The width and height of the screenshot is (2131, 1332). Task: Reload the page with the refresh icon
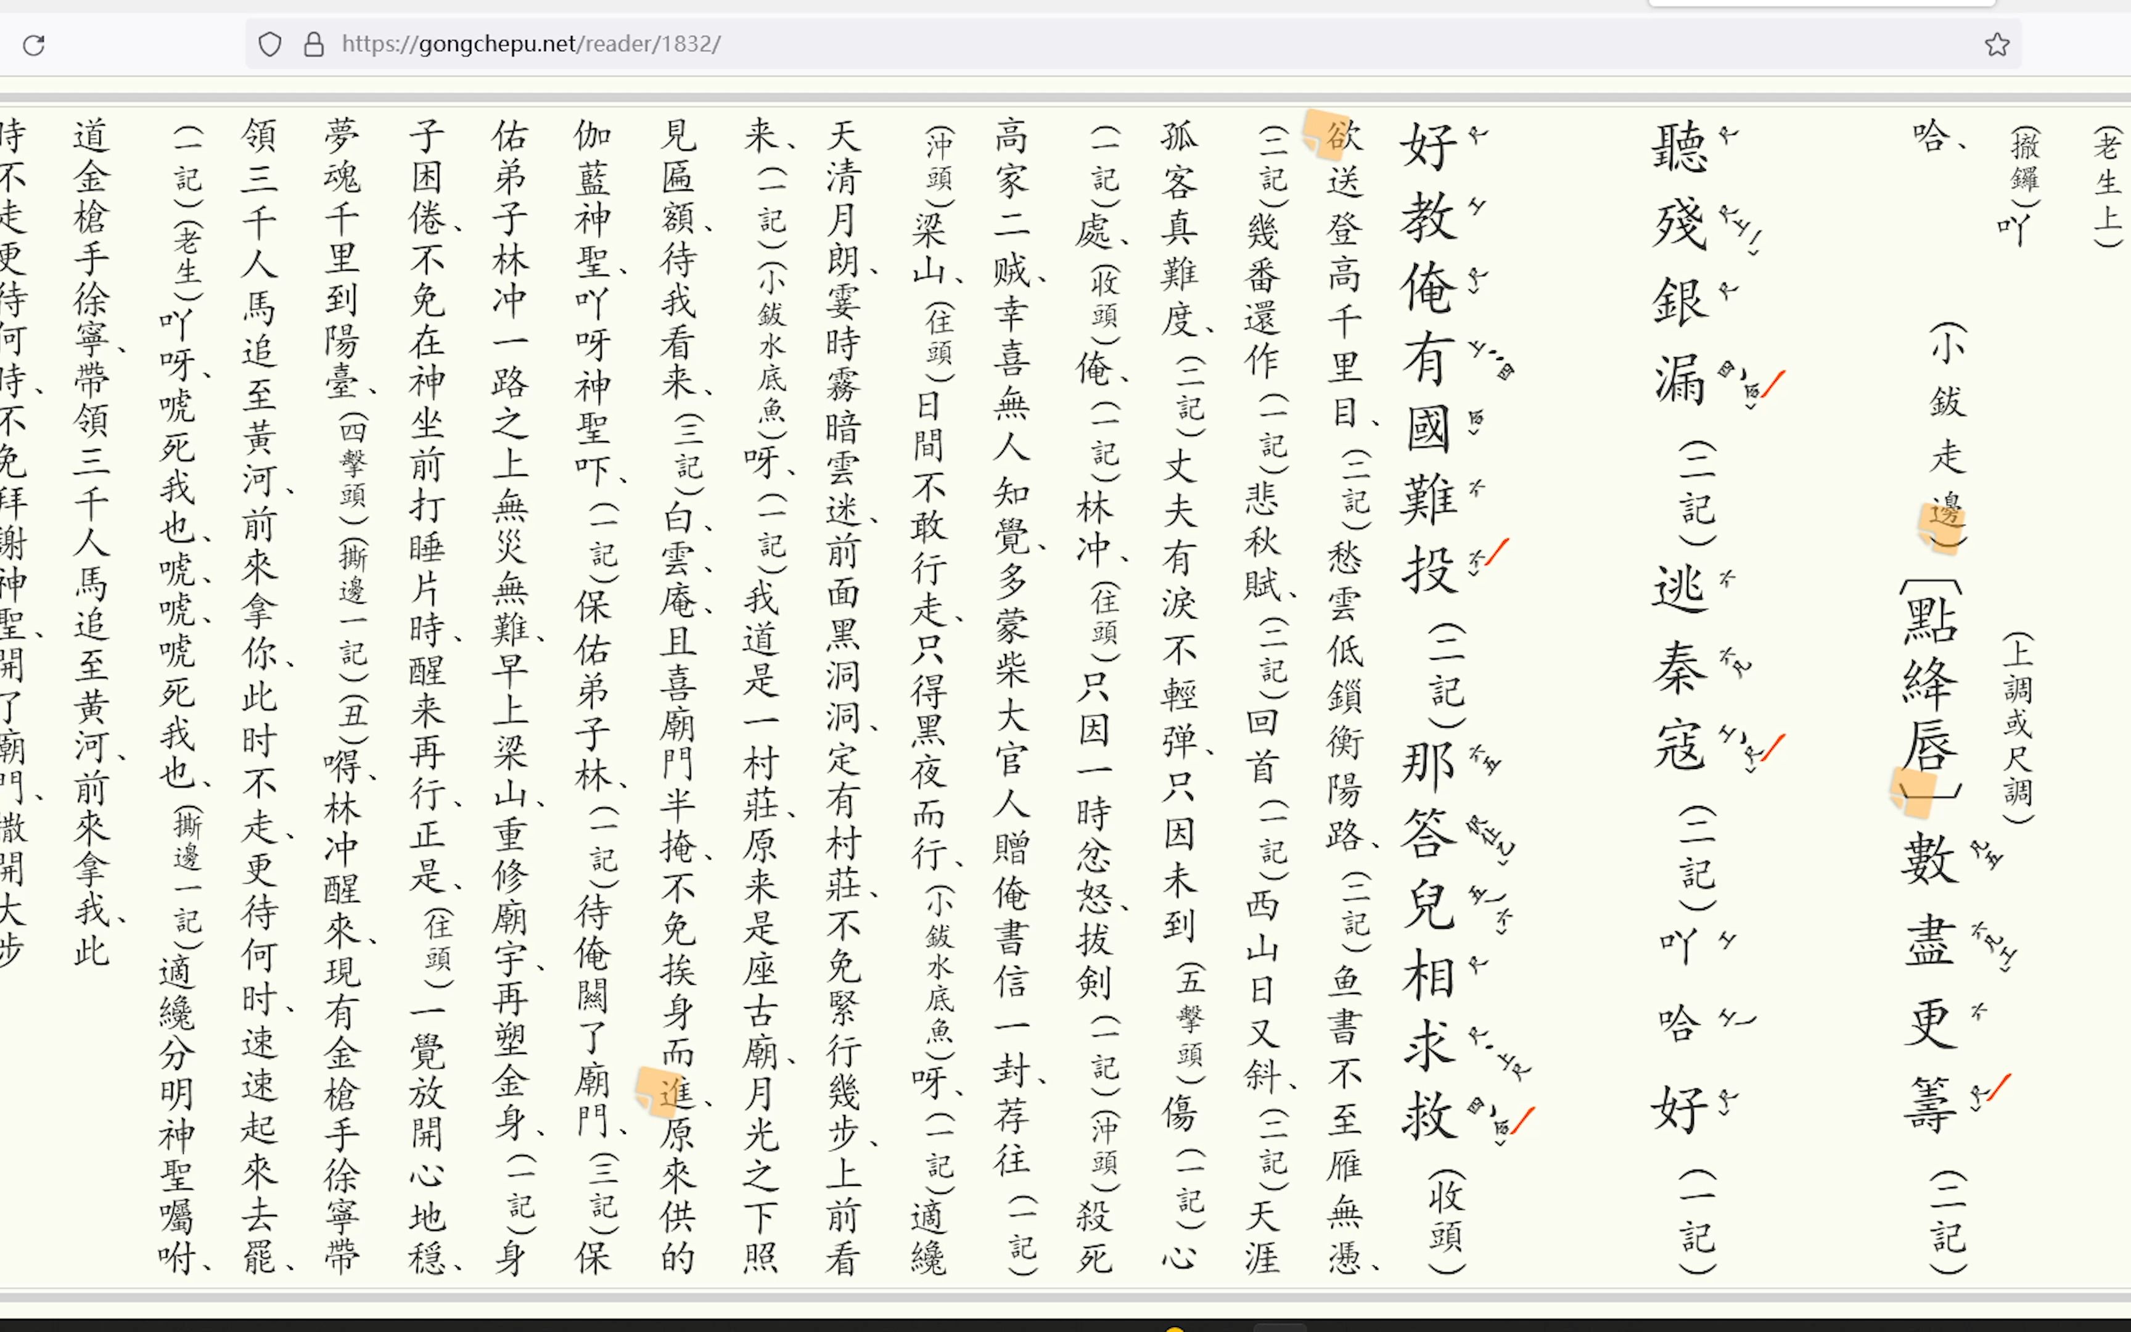pyautogui.click(x=33, y=44)
